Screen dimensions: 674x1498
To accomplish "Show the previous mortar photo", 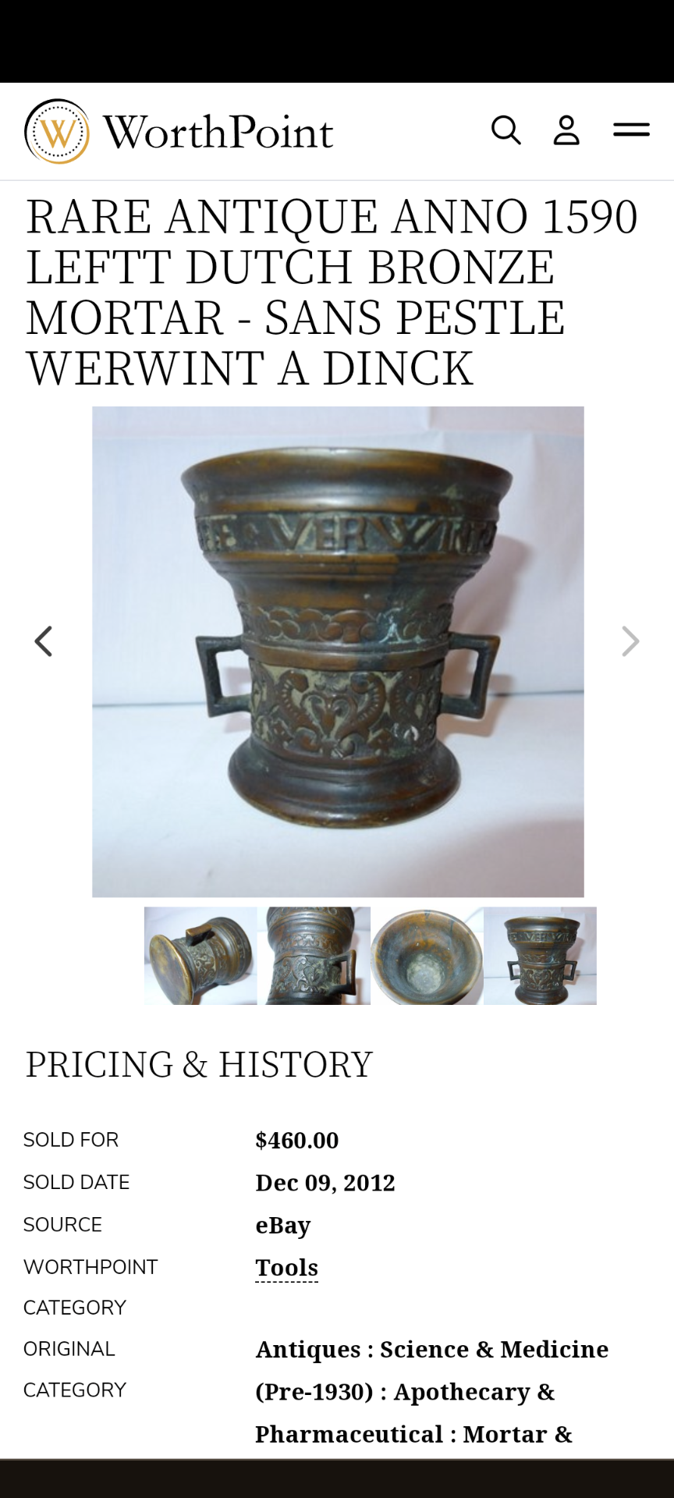I will 44,641.
